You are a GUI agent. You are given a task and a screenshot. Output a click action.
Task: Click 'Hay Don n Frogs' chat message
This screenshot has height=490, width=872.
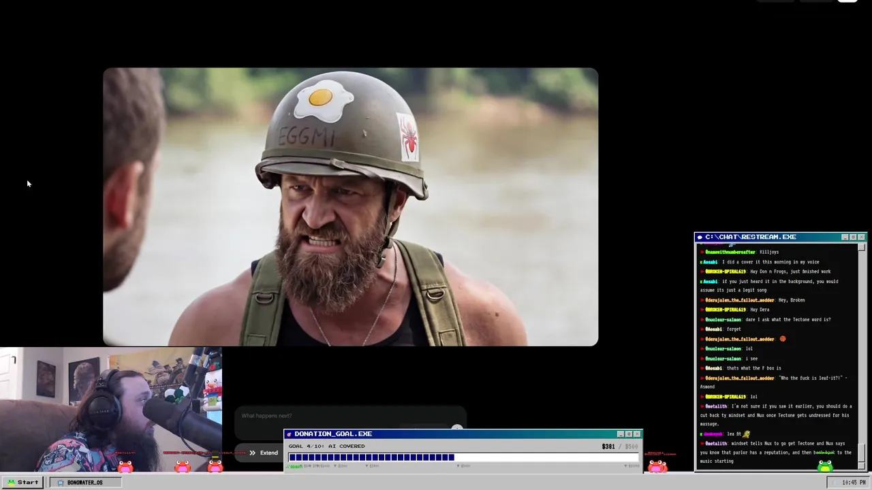[x=790, y=272]
